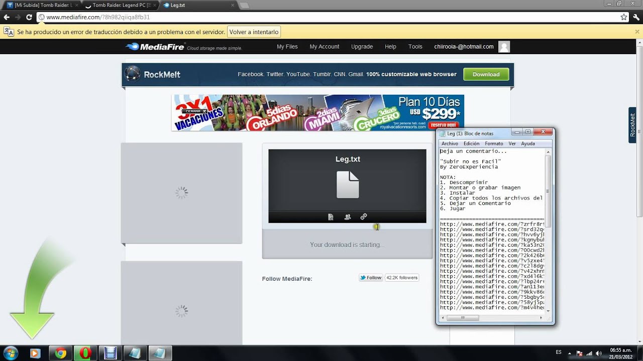Open the Help link in MediaFire header

tap(390, 47)
